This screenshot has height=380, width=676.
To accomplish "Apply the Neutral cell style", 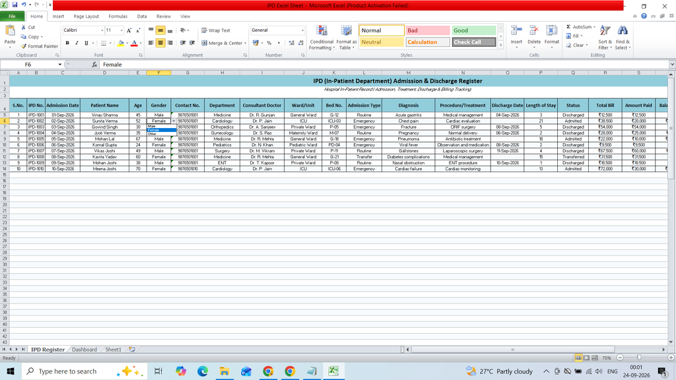I will pos(382,42).
